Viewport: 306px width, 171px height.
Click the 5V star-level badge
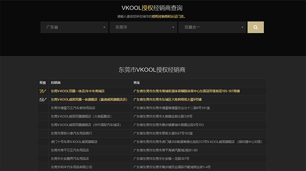click(43, 100)
